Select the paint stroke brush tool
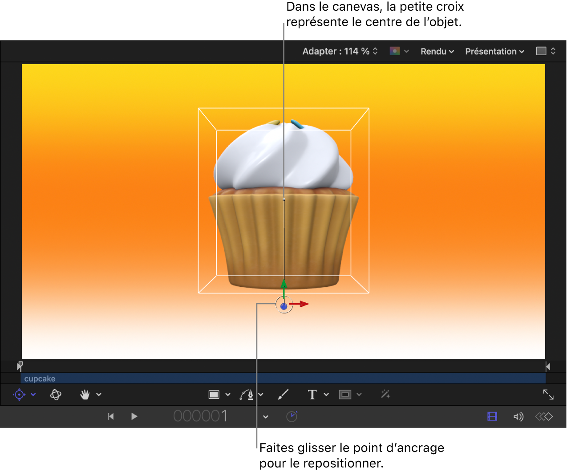Viewport: 567px width, 472px height. (x=283, y=395)
